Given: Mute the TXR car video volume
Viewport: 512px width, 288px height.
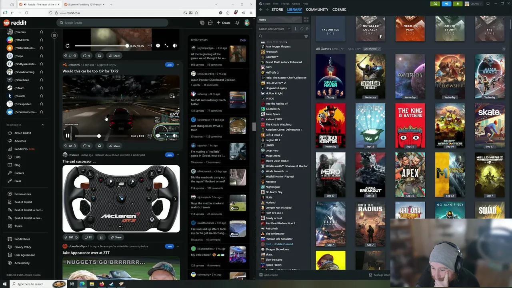Looking at the screenshot, I should point(175,136).
